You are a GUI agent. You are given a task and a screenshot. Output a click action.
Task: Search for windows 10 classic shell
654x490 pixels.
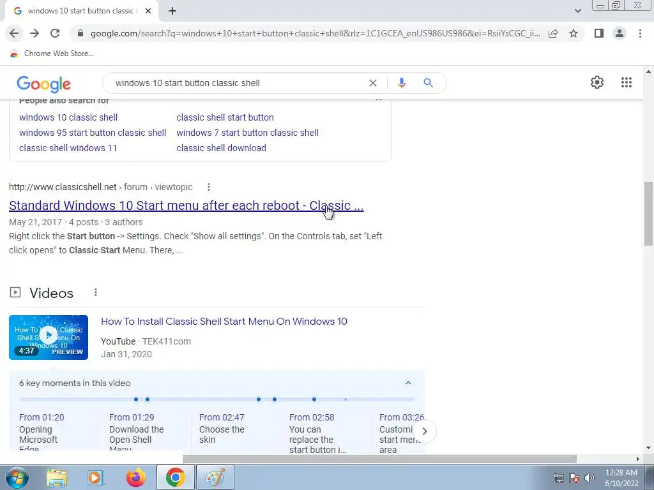tap(68, 117)
